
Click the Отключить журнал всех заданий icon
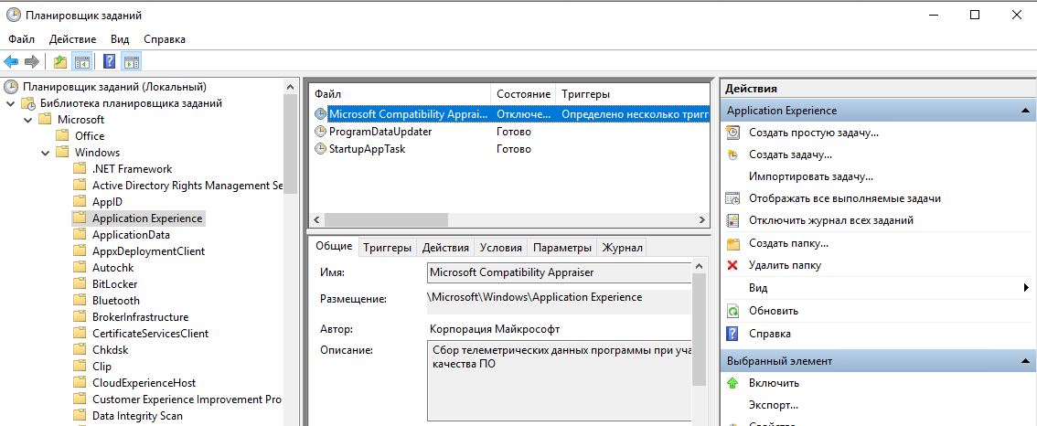pos(732,220)
